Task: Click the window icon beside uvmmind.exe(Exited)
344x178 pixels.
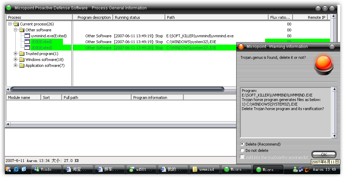Action: click(x=27, y=36)
